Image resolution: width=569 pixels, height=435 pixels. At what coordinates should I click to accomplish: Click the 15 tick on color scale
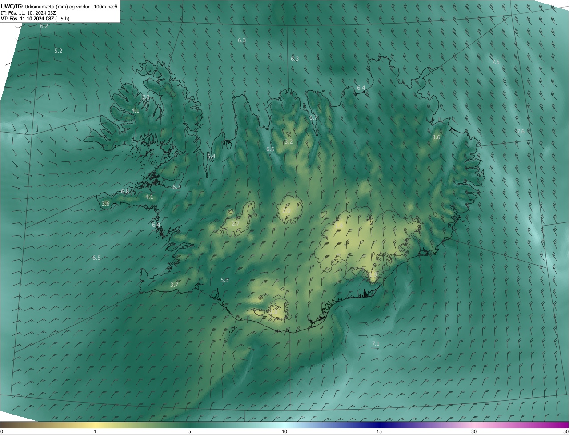click(x=379, y=432)
